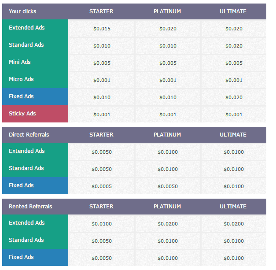Click Standard Ads label in Direct Referrals table

pos(26,168)
